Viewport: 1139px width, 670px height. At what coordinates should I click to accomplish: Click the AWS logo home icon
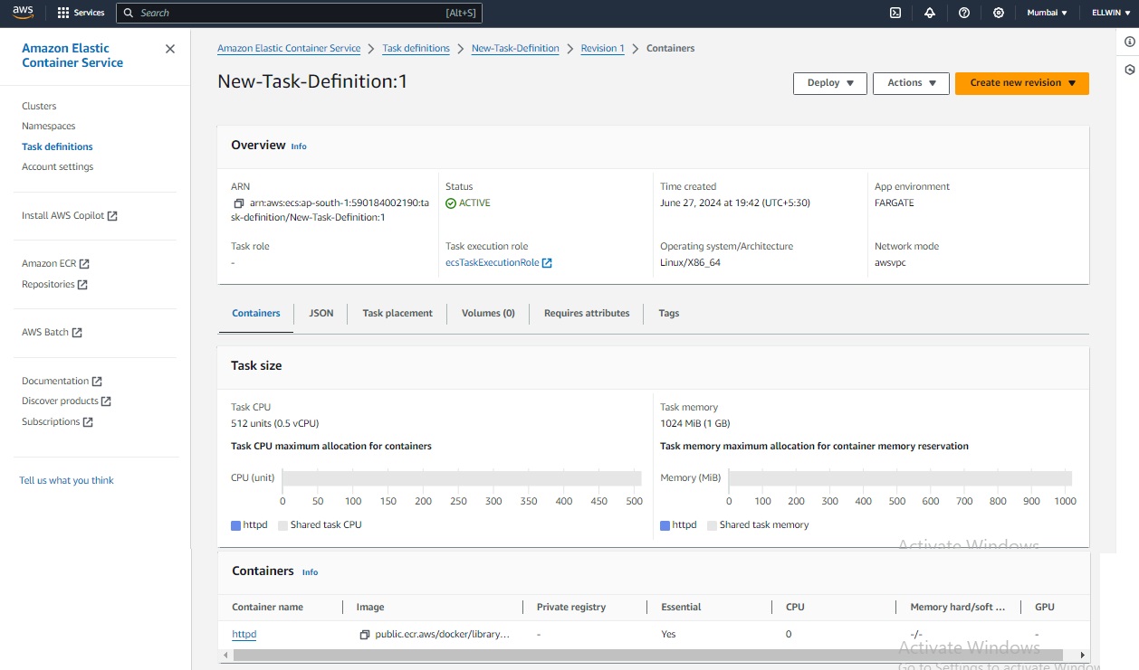[23, 13]
